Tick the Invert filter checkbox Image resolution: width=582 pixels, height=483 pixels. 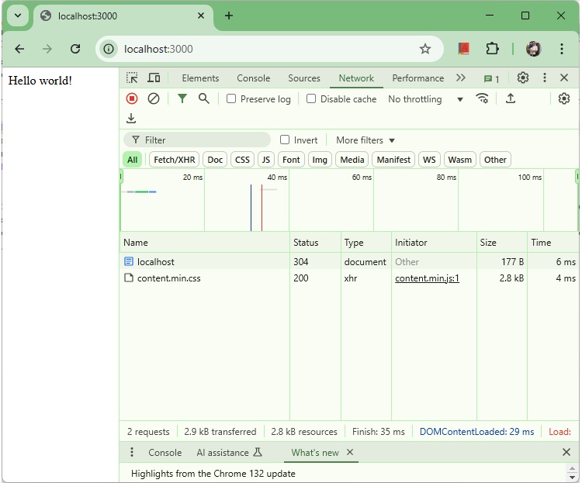pos(285,140)
